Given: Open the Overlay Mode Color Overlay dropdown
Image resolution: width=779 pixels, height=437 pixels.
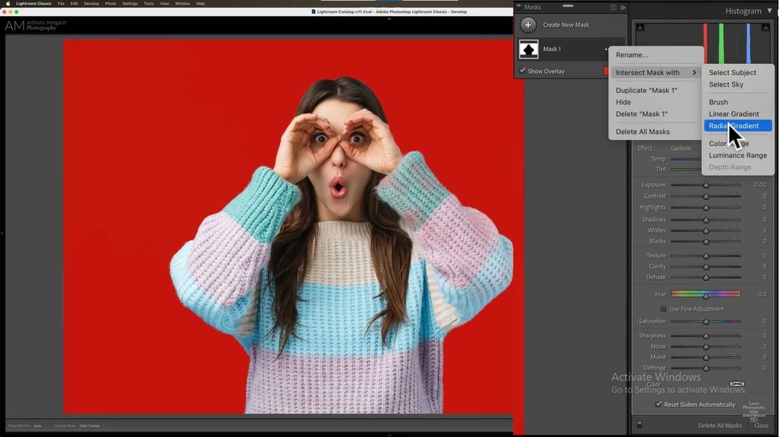Looking at the screenshot, I should click(x=89, y=426).
